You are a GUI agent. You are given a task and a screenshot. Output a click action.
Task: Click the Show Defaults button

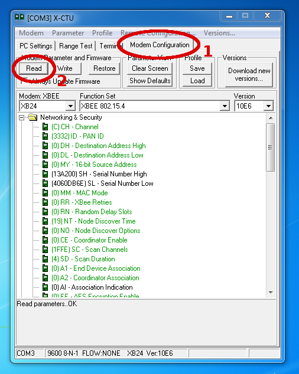tap(150, 81)
